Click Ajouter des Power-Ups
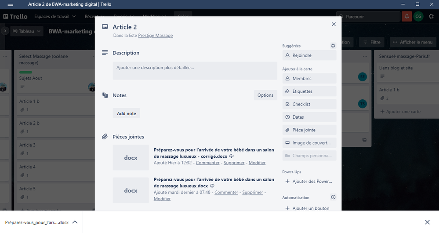Viewport: 439px width, 233px height. coord(309,182)
